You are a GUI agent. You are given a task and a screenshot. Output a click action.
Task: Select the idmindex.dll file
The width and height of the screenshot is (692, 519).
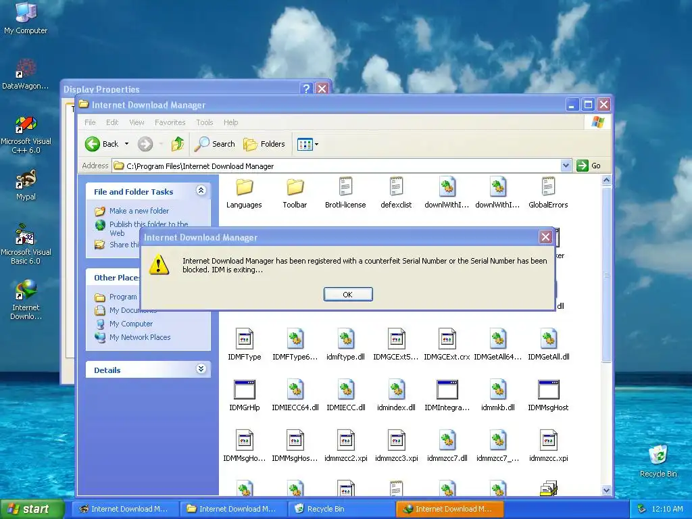pos(396,396)
